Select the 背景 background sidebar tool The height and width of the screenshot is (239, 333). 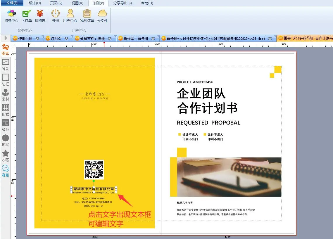coord(5,64)
